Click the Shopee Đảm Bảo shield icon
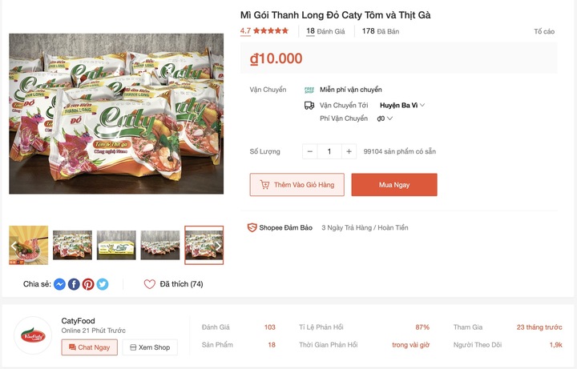The image size is (577, 369). click(252, 227)
